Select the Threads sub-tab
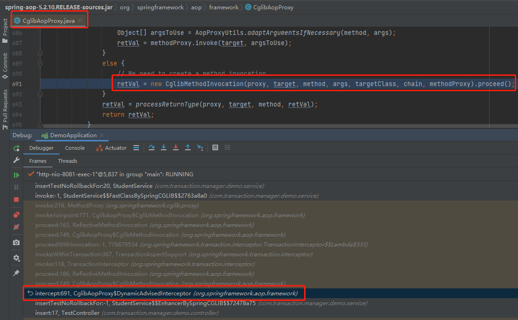Image resolution: width=518 pixels, height=320 pixels. pos(67,161)
